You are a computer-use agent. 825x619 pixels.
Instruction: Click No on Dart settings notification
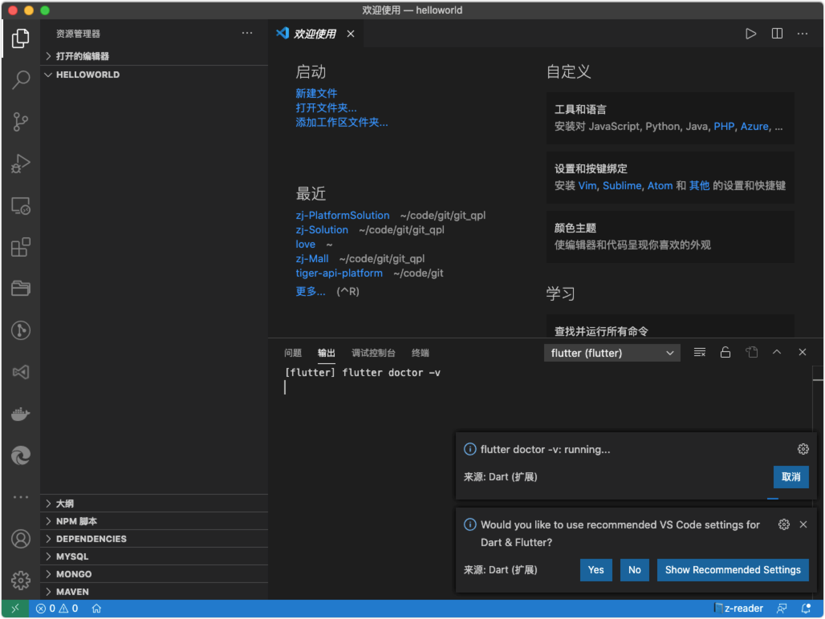(x=634, y=570)
